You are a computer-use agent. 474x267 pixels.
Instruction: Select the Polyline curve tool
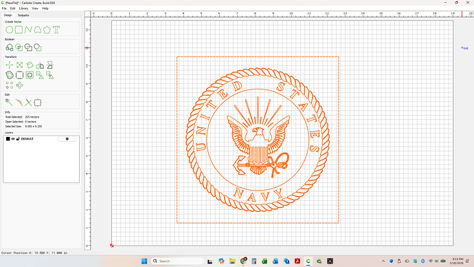click(28, 30)
